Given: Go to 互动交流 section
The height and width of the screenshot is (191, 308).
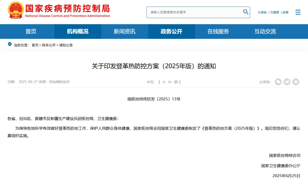Looking at the screenshot, I should 265,31.
